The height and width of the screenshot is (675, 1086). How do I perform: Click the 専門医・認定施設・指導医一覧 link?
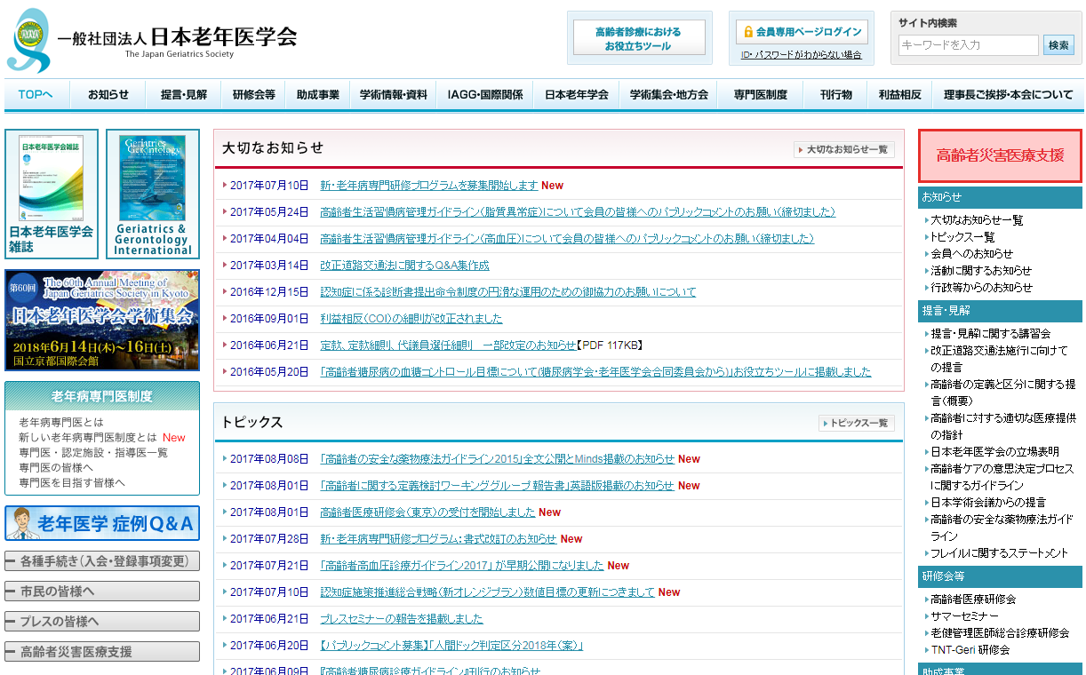tap(93, 452)
